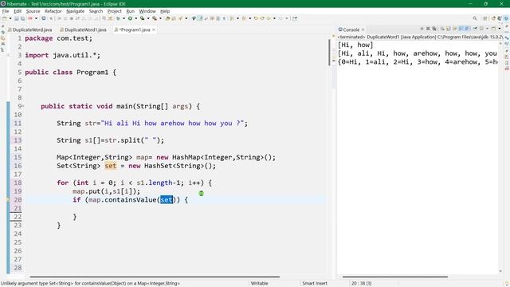510x287 pixels.
Task: Click the editor horizontal scrollbar thumb
Action: point(155,277)
